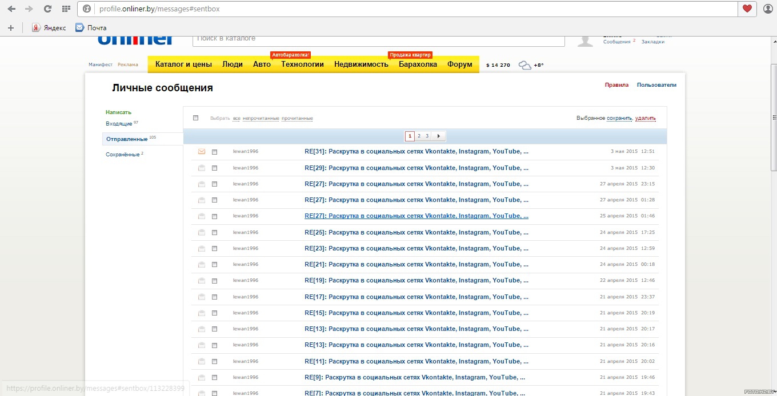Click the plus icon on the bookmarks bar

[11, 27]
